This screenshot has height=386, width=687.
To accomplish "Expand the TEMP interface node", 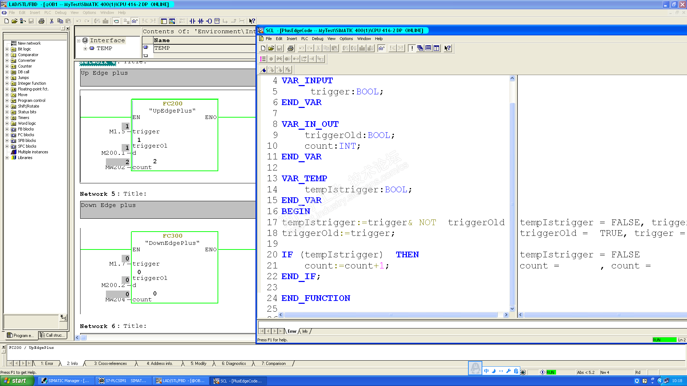I will [85, 49].
